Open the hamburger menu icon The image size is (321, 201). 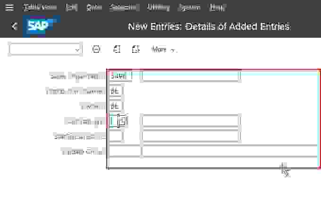[x=9, y=8]
